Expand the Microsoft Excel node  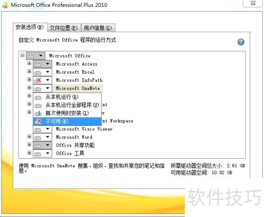(x=29, y=71)
